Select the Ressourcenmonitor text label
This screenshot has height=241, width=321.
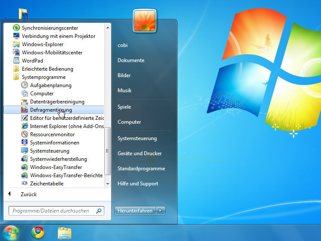point(53,135)
